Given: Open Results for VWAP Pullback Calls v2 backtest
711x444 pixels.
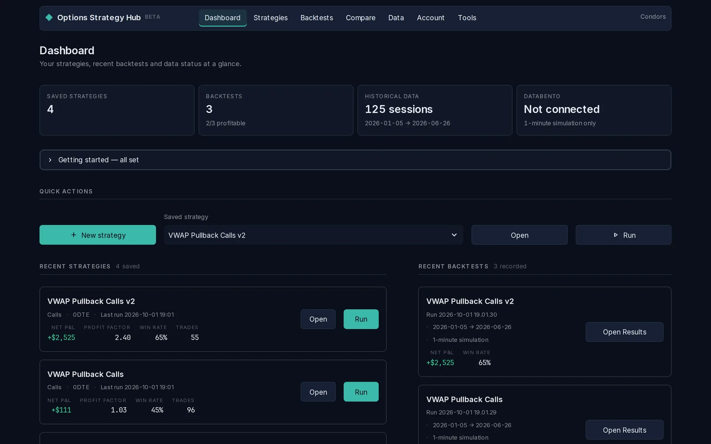Looking at the screenshot, I should [x=624, y=332].
